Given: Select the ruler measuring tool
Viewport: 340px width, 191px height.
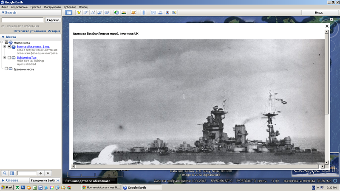Looking at the screenshot, I should [x=144, y=13].
